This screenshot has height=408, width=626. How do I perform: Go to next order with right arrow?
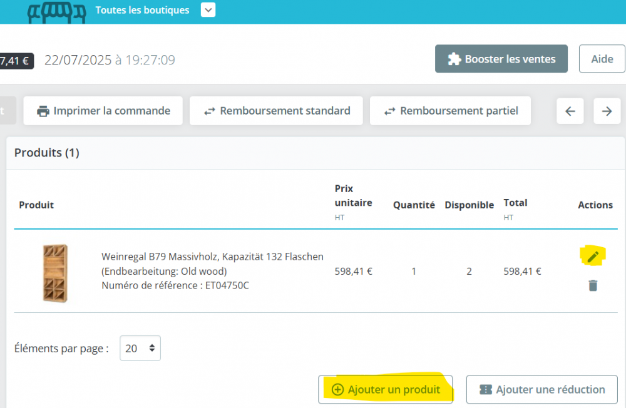(x=607, y=111)
